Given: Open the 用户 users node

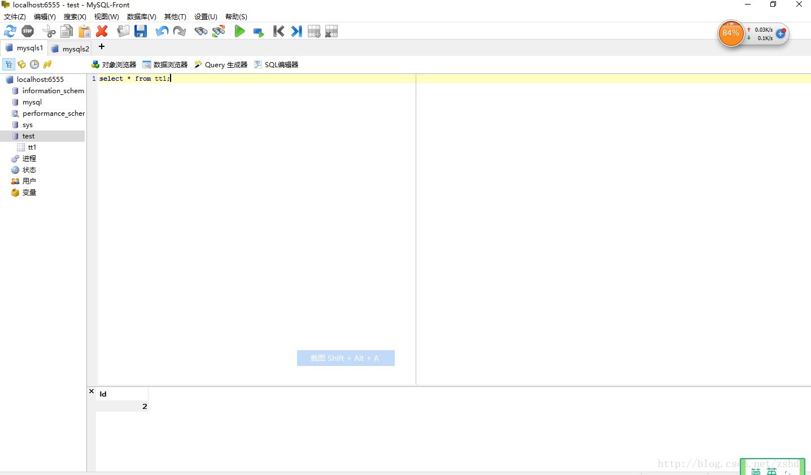Looking at the screenshot, I should click(29, 181).
